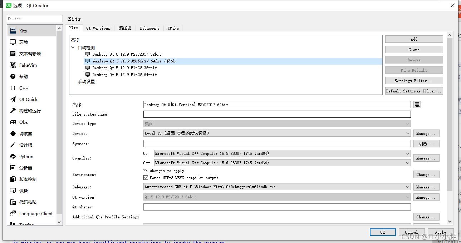Open the Qbs grid icon
This screenshot has width=461, height=243.
pyautogui.click(x=13, y=122)
